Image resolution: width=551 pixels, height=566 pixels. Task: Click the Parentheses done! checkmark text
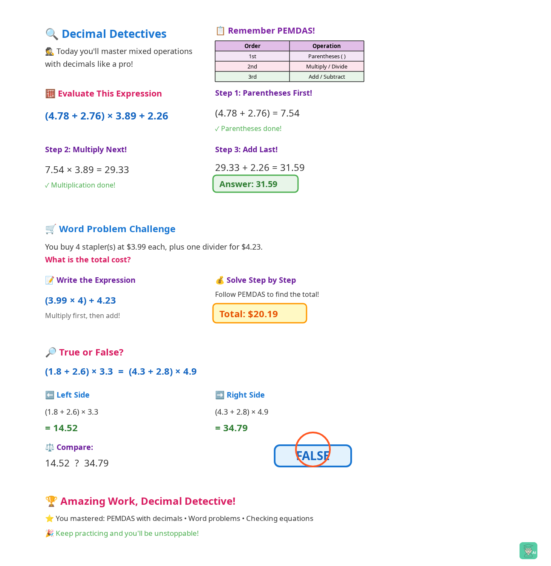tap(248, 128)
